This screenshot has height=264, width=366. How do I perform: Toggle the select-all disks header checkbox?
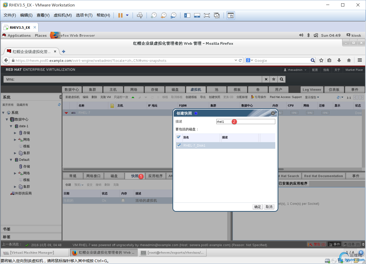(179, 137)
